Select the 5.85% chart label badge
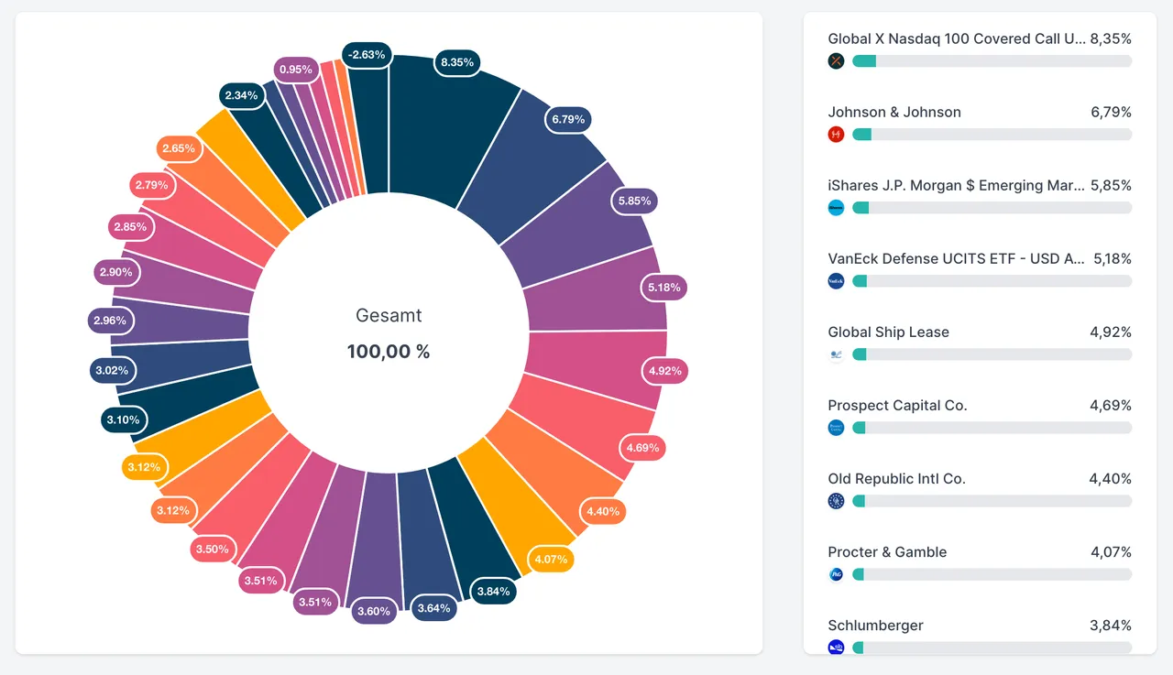This screenshot has height=675, width=1173. 635,201
